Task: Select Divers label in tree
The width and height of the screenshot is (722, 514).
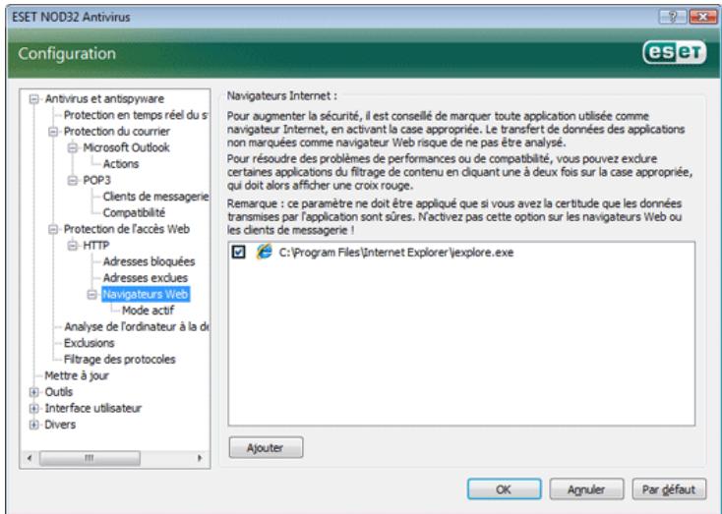Action: pyautogui.click(x=60, y=425)
